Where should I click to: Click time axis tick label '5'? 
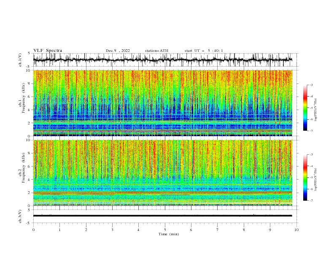coord(165,230)
